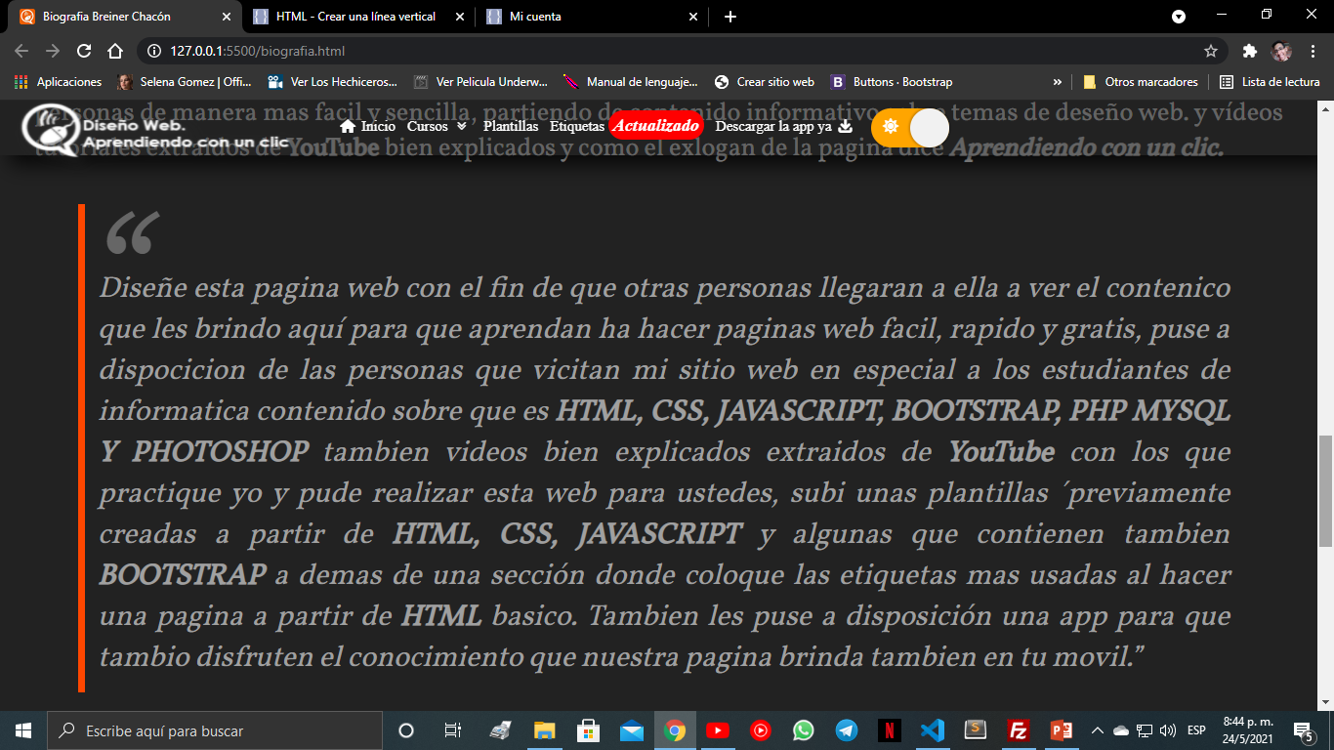The image size is (1334, 750).
Task: Show hidden system tray icons
Action: 1097,730
